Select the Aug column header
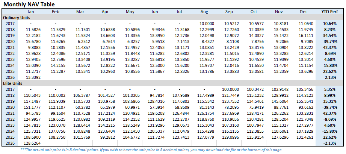This screenshot has height=154, width=346. (x=204, y=12)
